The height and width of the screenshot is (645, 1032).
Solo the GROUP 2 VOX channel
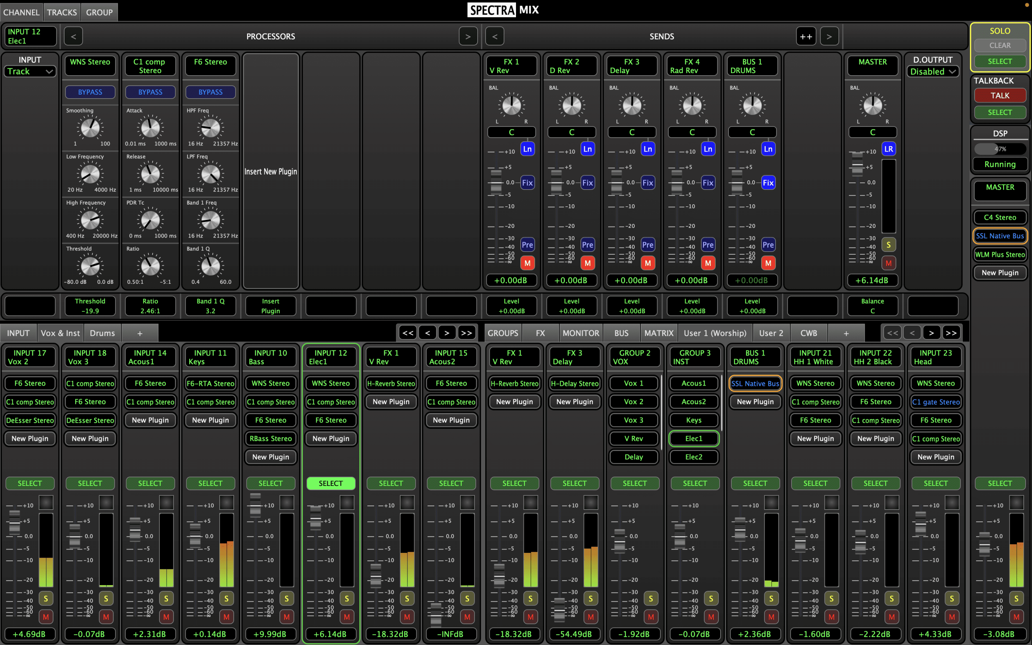click(650, 598)
